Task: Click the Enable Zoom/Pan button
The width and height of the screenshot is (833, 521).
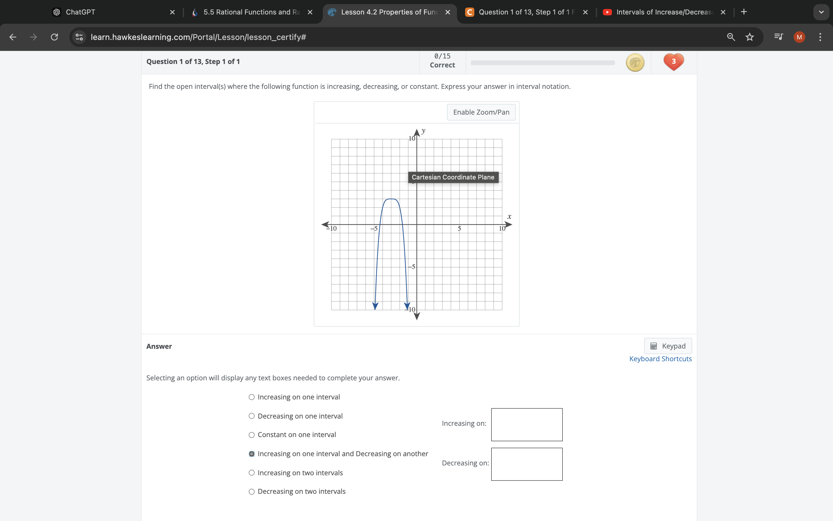Action: click(481, 112)
